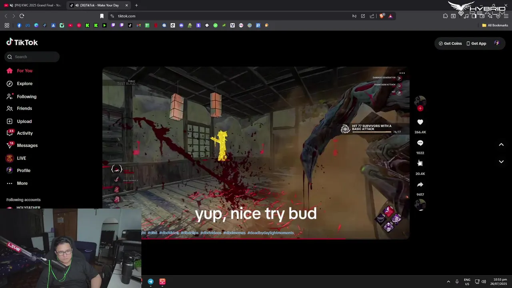512x288 pixels.
Task: Mute the TikTok tab via speaker icon
Action: coord(77,5)
